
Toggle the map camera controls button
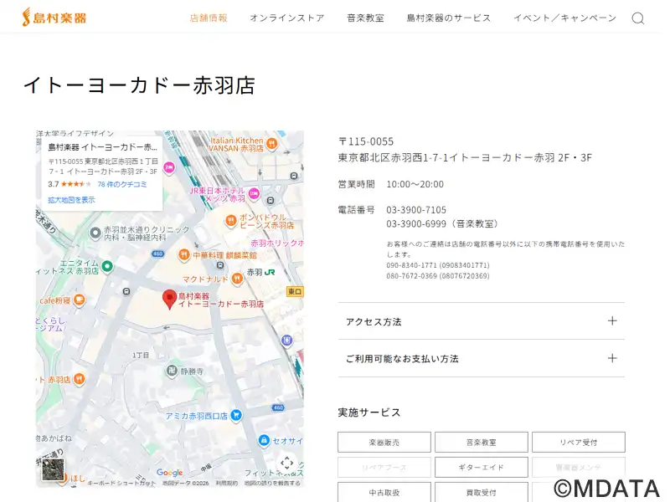[286, 463]
